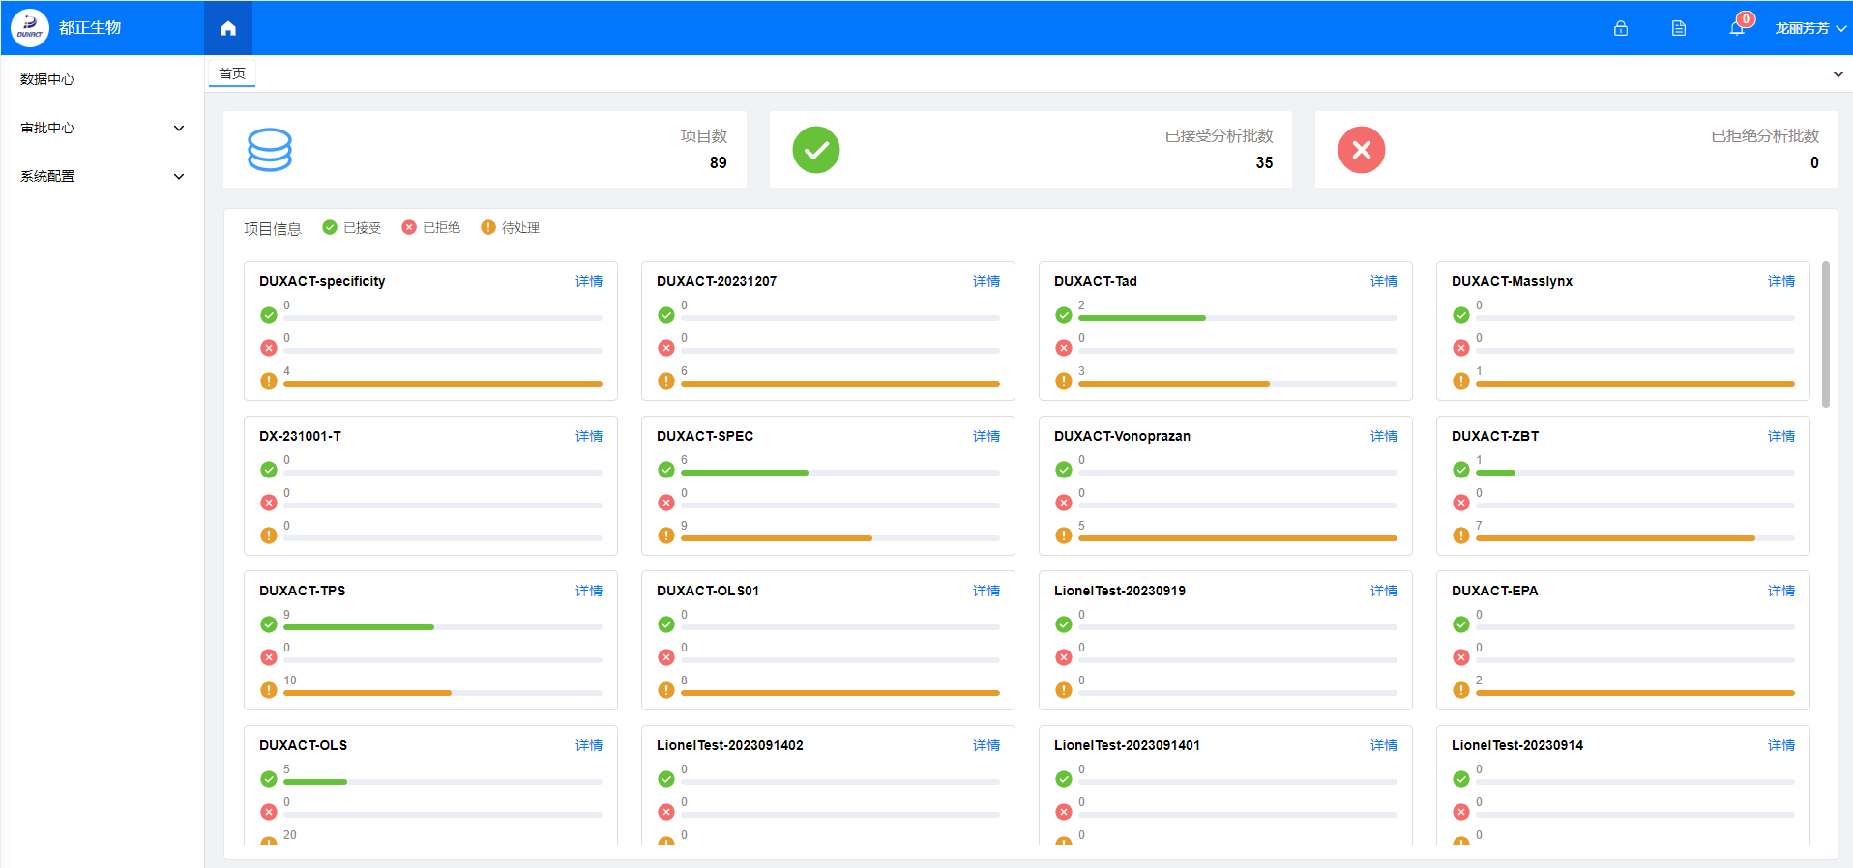Click accepted icon in DUXACT-specificity card
This screenshot has height=868, width=1853.
pos(269,315)
